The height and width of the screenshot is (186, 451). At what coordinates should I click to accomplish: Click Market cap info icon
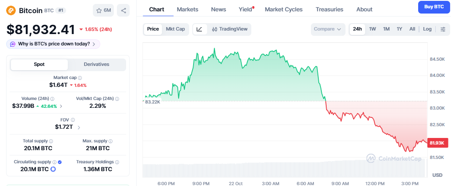click(80, 78)
